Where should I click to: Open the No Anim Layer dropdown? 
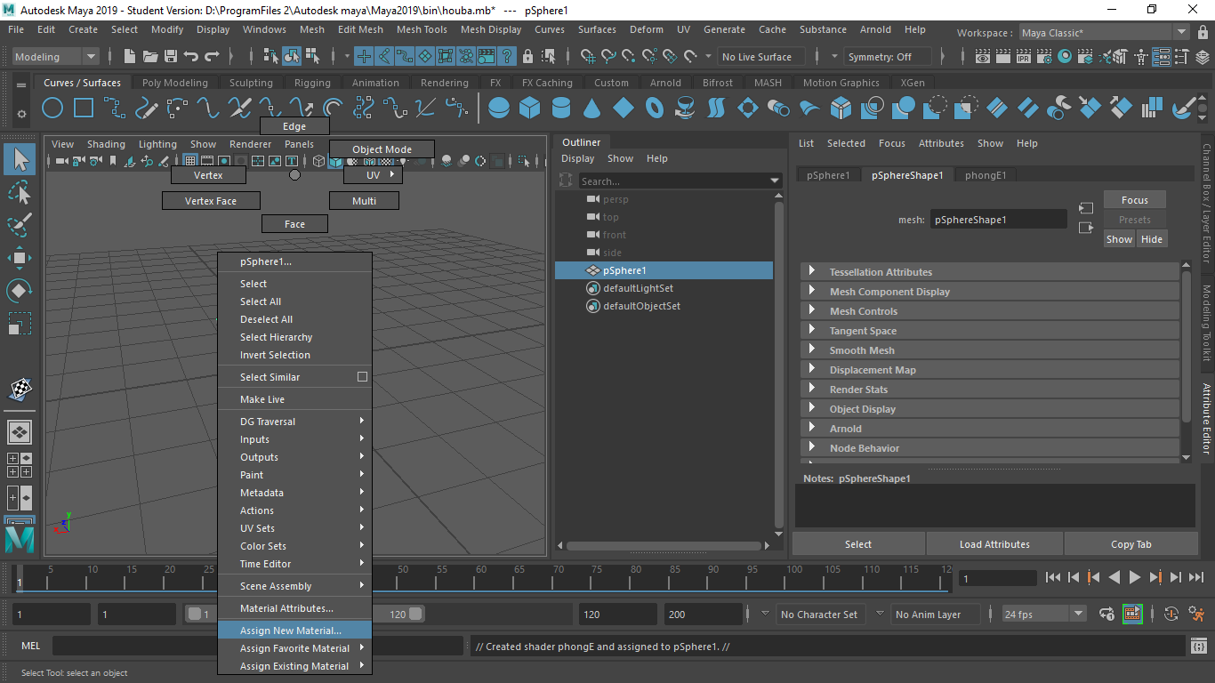click(x=935, y=614)
